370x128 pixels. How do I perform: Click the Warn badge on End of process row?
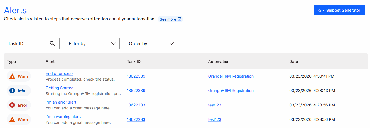pyautogui.click(x=19, y=76)
